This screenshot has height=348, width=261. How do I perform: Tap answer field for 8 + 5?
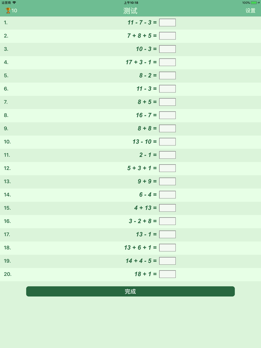pos(167,102)
